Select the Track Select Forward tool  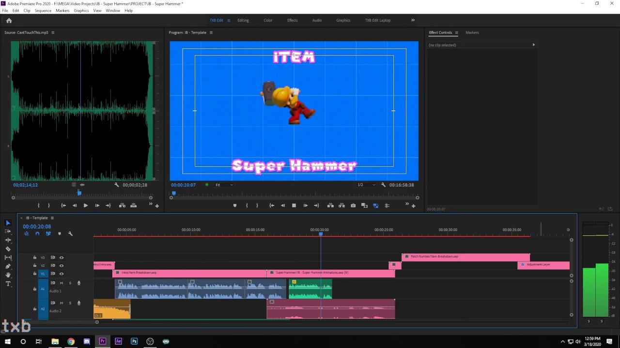click(x=8, y=232)
